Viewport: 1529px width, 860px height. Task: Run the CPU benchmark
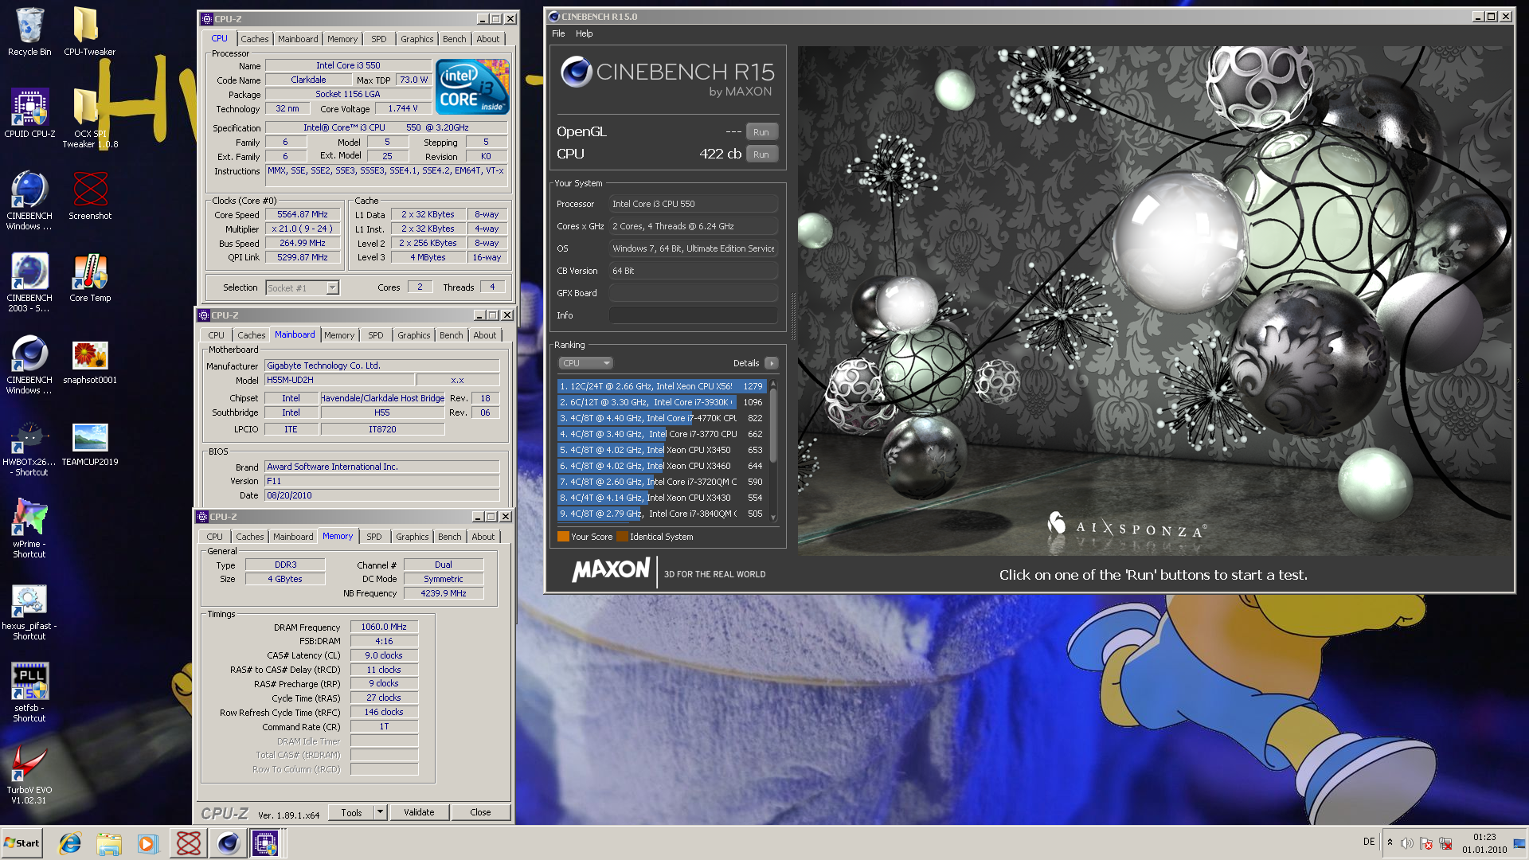click(761, 154)
